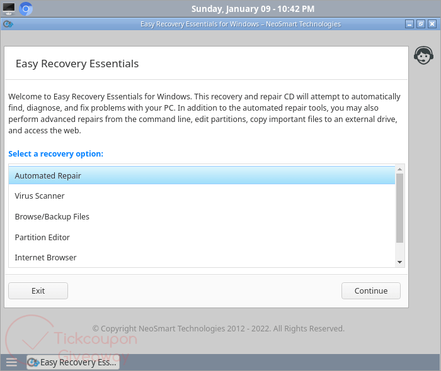
Task: Close the Easy Recovery Essentials window
Action: [x=432, y=24]
